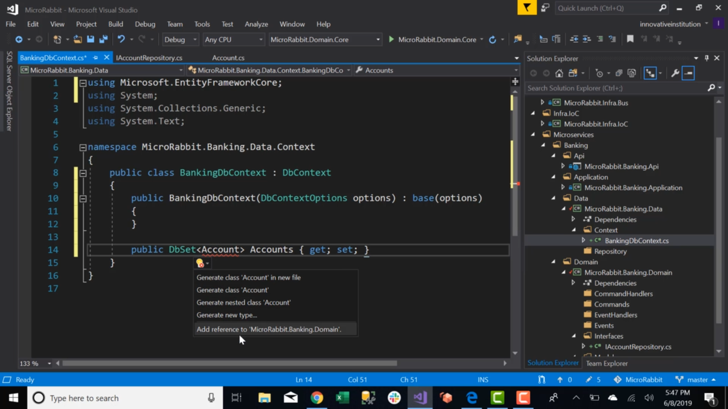Collapse the namespace block at line 6

(83, 147)
